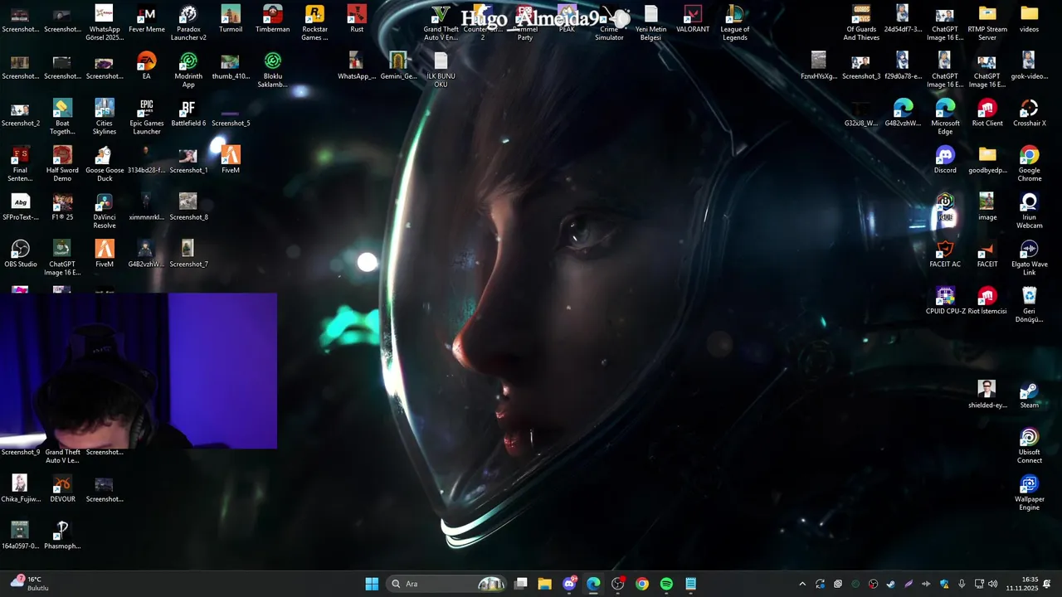The image size is (1062, 597).
Task: Open DaVinci Resolve desktop shortcut
Action: tap(105, 211)
